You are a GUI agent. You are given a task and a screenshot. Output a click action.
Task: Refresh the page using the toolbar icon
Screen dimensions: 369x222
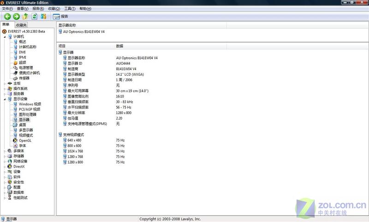(34, 17)
